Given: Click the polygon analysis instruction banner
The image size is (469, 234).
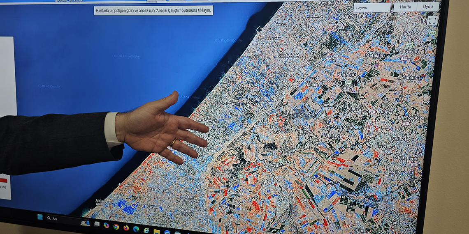Looking at the screenshot, I should pos(153,10).
